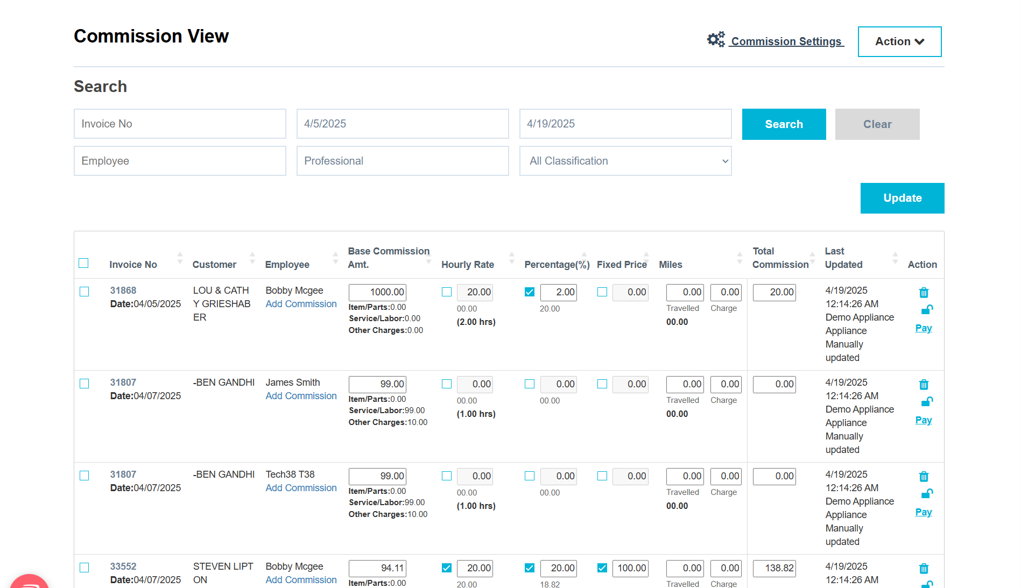Click trash icon for James Smith row

pyautogui.click(x=924, y=385)
